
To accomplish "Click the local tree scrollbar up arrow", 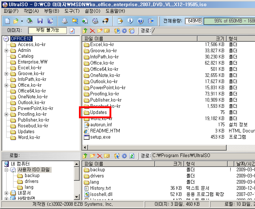I will pos(77,164).
